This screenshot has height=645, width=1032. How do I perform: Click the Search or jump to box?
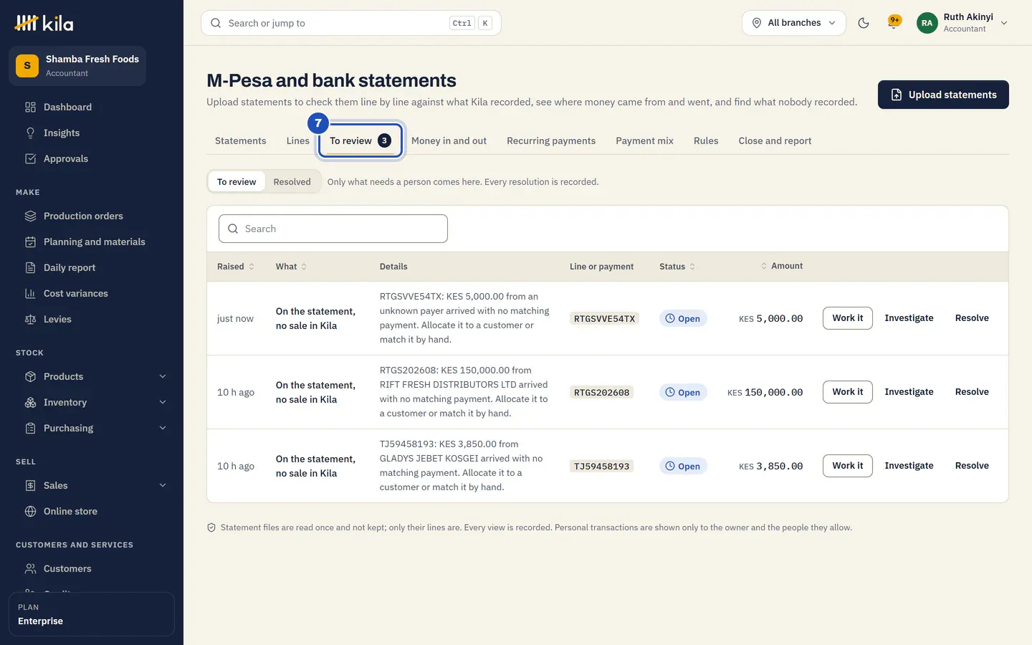pyautogui.click(x=351, y=23)
